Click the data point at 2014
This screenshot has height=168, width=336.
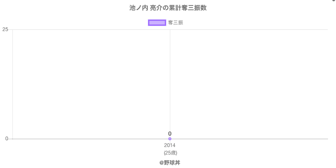point(170,139)
